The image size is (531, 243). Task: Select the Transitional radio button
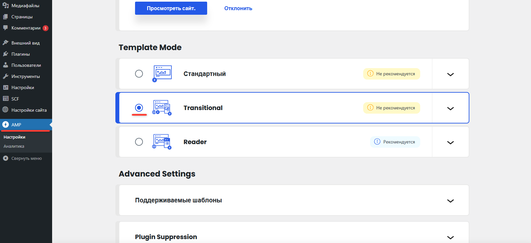pyautogui.click(x=139, y=108)
